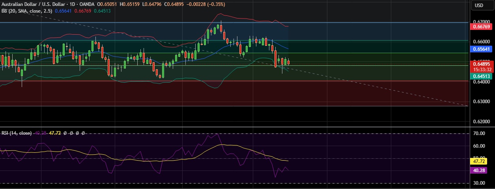Click the 0.63000 price scale level

480,102
